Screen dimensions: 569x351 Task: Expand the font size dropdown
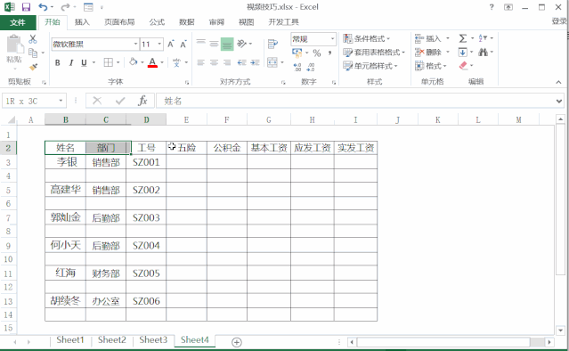159,44
